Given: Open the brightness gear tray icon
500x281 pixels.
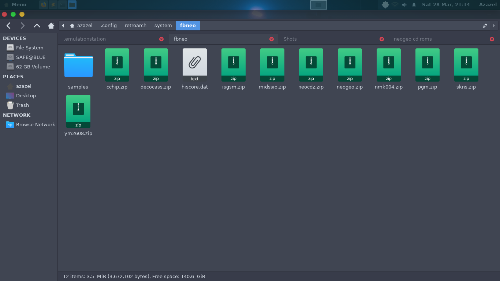Looking at the screenshot, I should coord(385,5).
